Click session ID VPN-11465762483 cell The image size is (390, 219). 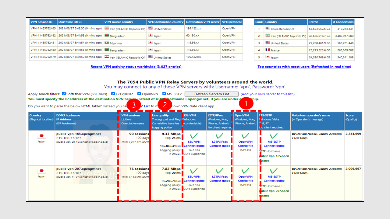tap(43, 28)
